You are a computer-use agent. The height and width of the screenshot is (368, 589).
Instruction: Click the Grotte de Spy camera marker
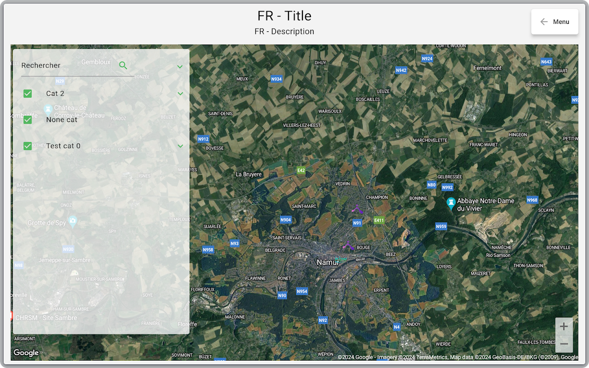point(72,222)
